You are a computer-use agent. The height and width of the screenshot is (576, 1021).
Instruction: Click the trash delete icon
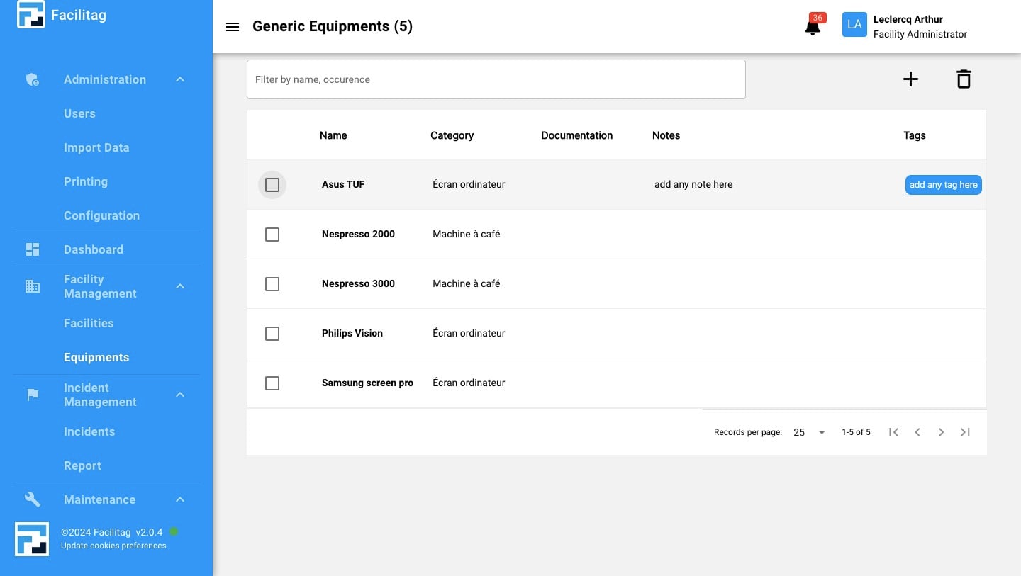(x=963, y=79)
